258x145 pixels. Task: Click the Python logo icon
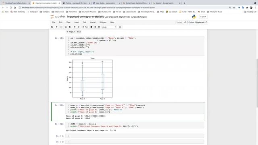[x=194, y=17]
